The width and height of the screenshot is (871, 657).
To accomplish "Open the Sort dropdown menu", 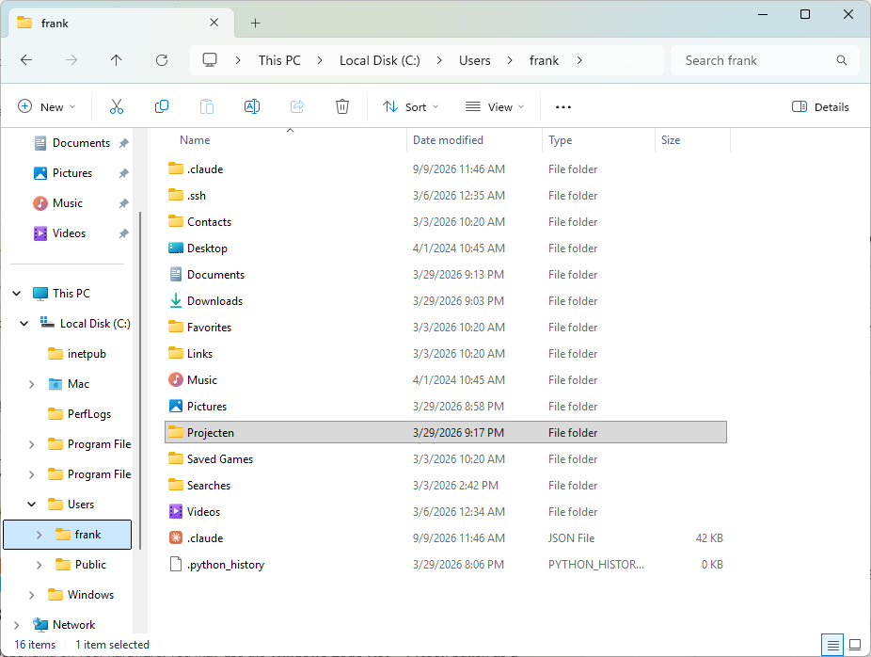I will point(410,106).
